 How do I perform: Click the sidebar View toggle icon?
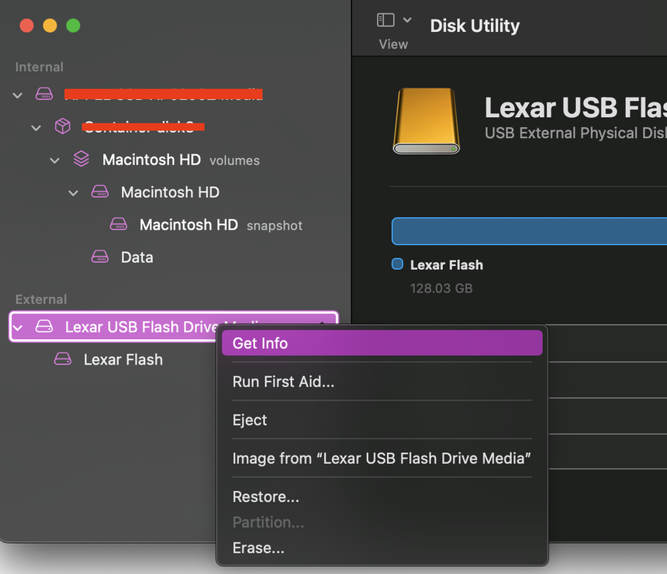[x=385, y=20]
